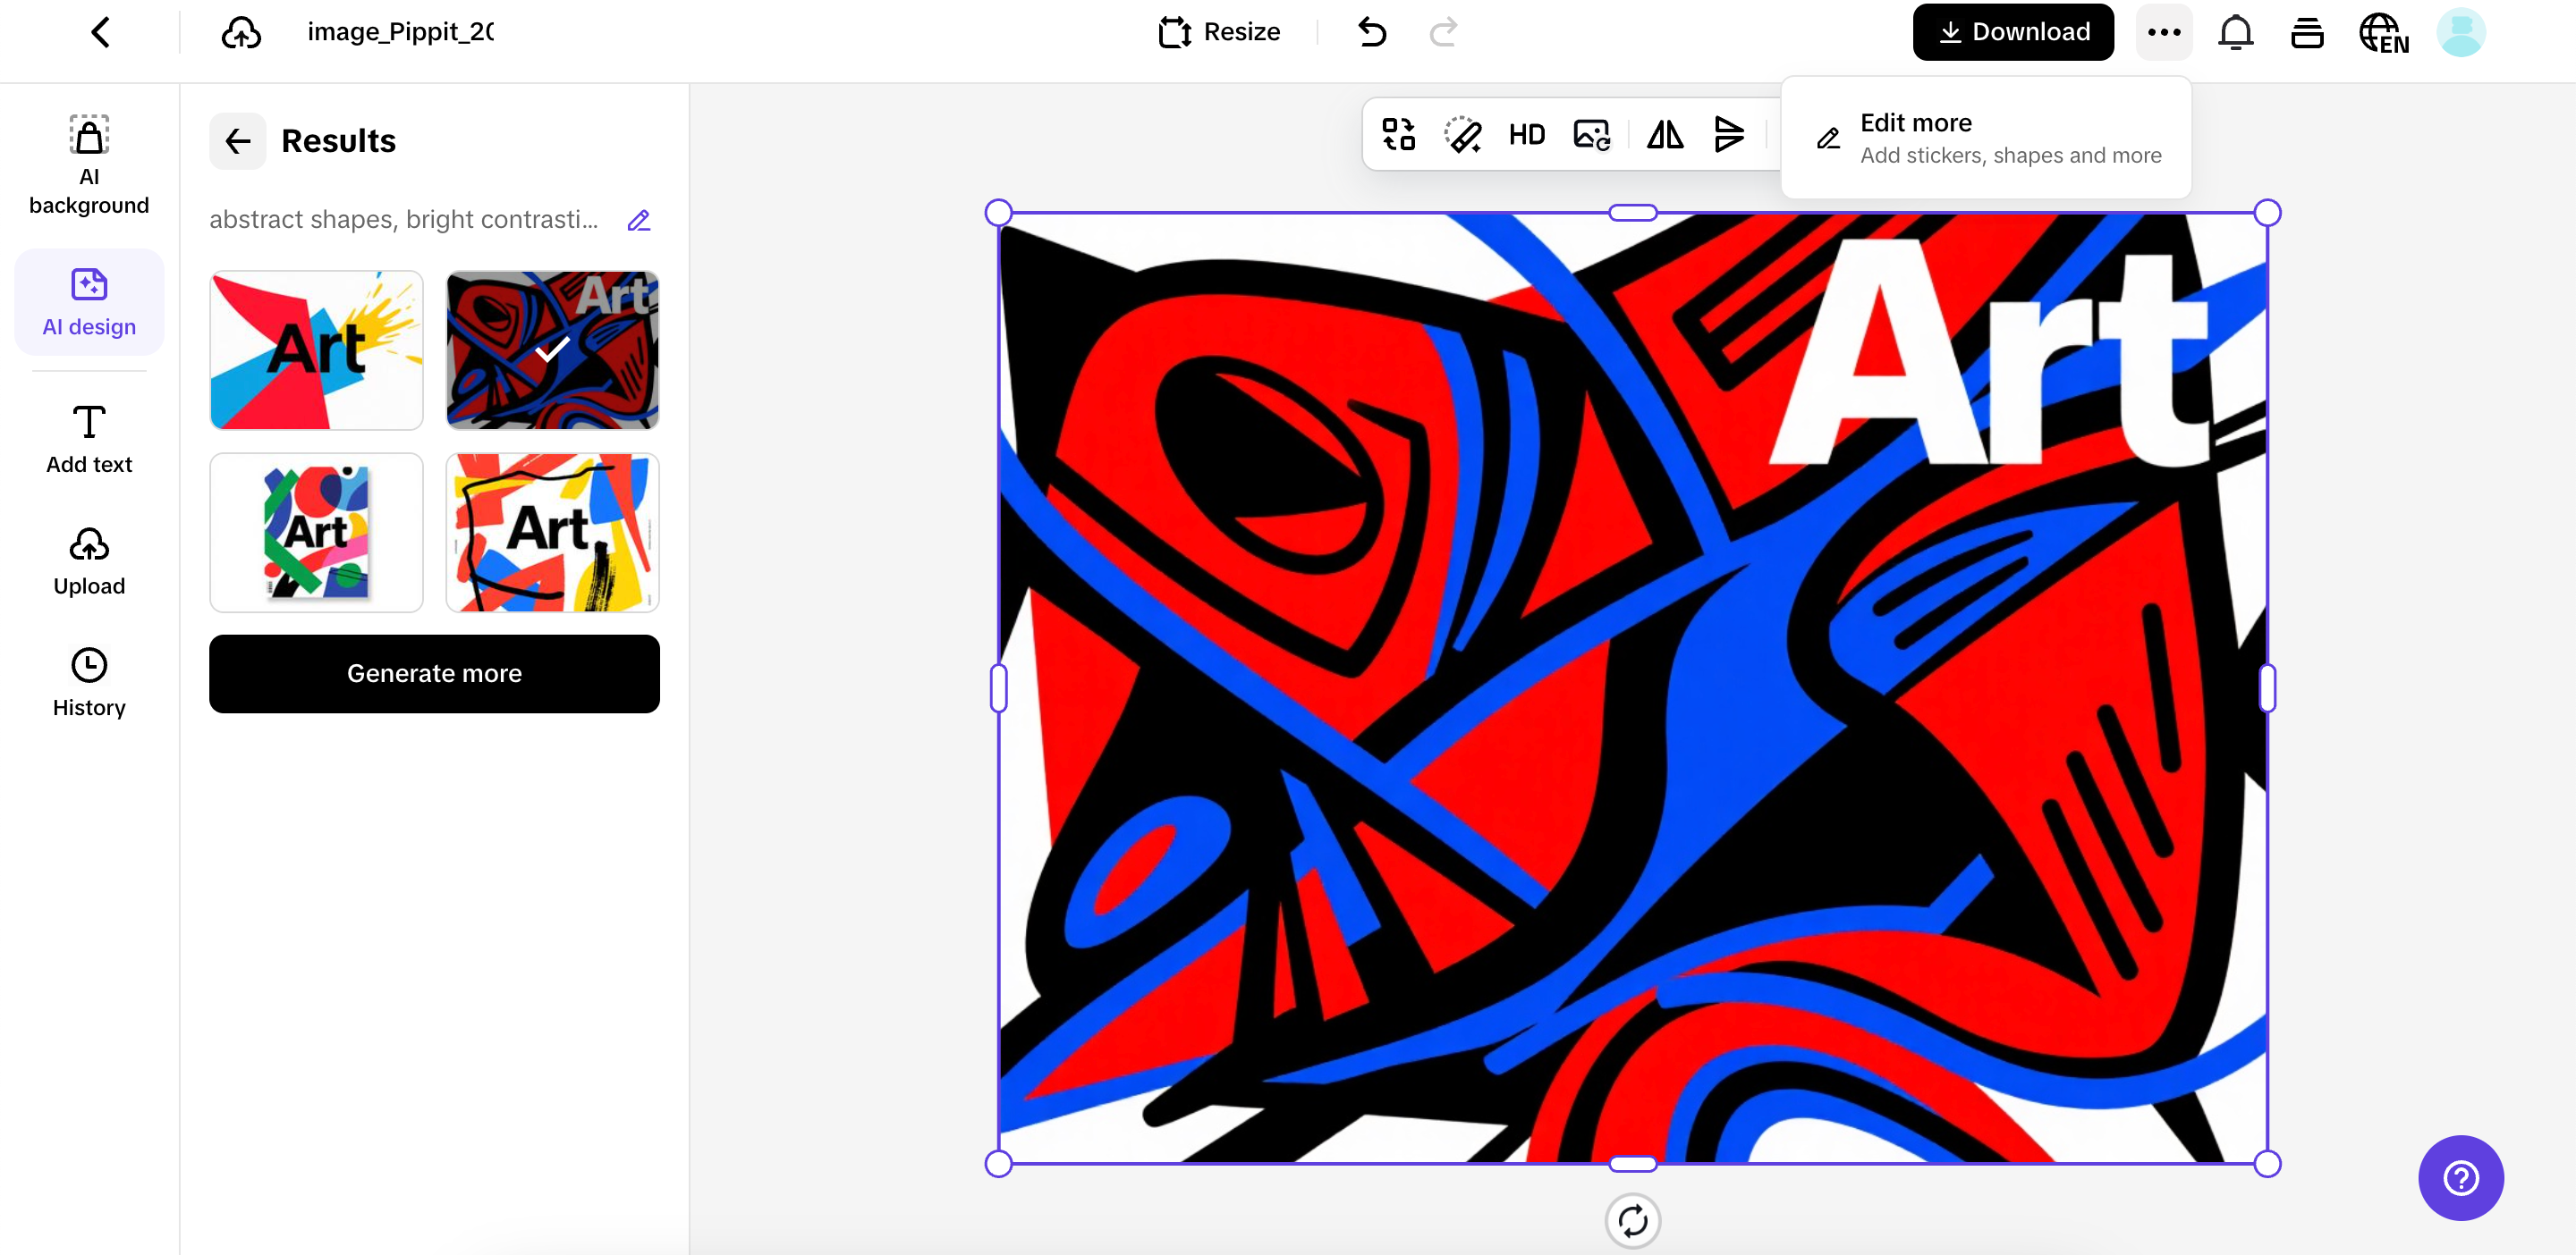Select the first Art design thumbnail
The height and width of the screenshot is (1255, 2576).
316,350
